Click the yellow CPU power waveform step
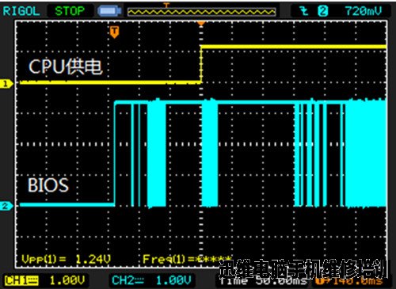The width and height of the screenshot is (396, 289). click(201, 65)
